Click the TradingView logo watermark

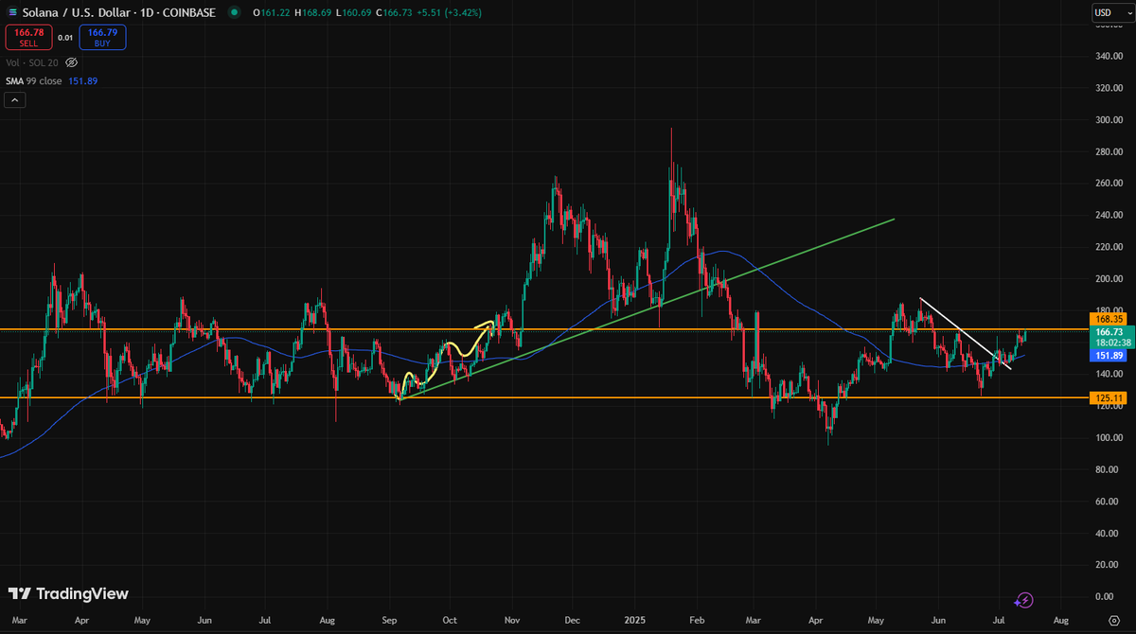(66, 594)
